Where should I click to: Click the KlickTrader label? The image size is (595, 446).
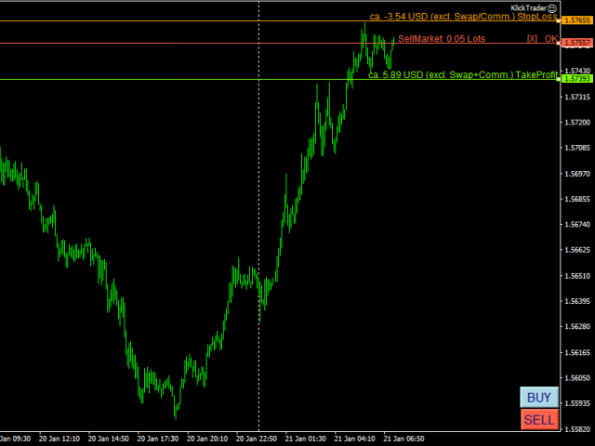click(x=529, y=8)
